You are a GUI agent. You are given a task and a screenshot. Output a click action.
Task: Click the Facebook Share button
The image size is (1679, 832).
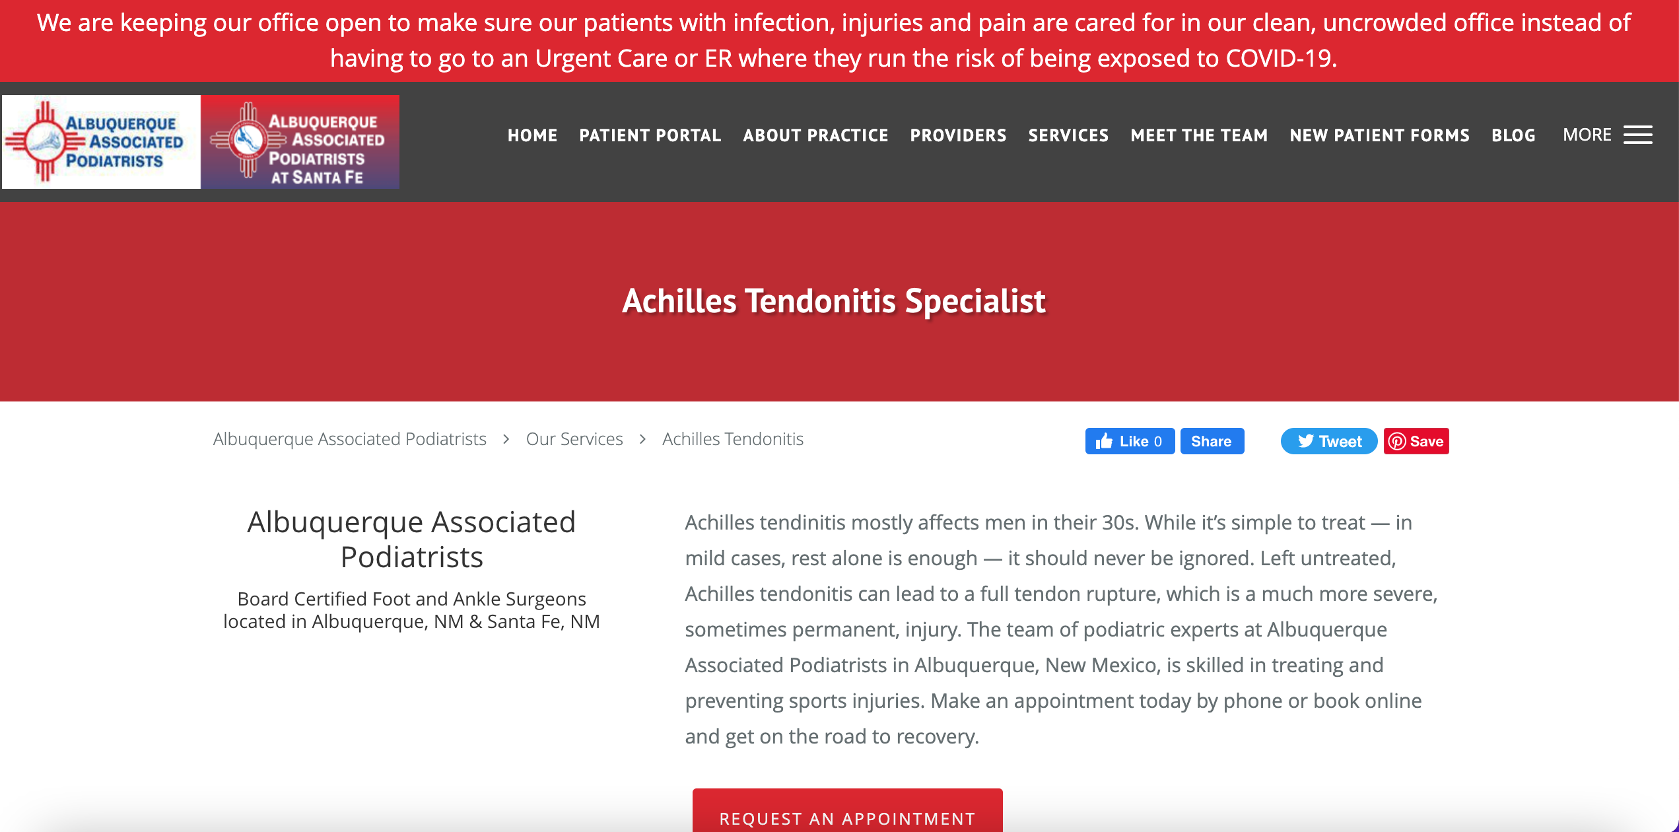[1212, 441]
